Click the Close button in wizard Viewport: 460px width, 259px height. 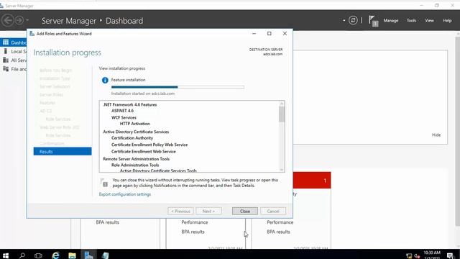tap(245, 211)
